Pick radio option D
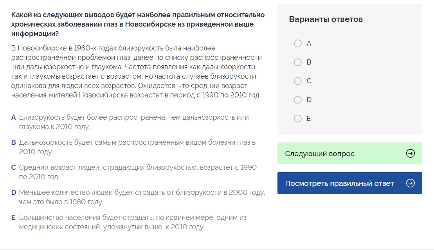Image resolution: width=434 pixels, height=250 pixels. (x=298, y=100)
